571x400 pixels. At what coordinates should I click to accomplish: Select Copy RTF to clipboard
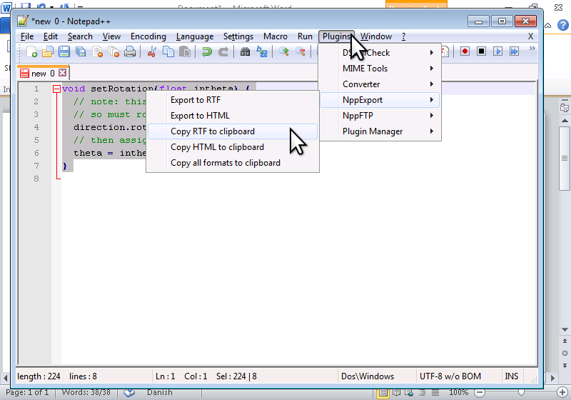pyautogui.click(x=233, y=131)
